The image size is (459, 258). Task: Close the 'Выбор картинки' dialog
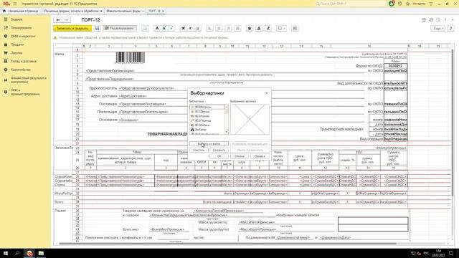click(x=266, y=93)
